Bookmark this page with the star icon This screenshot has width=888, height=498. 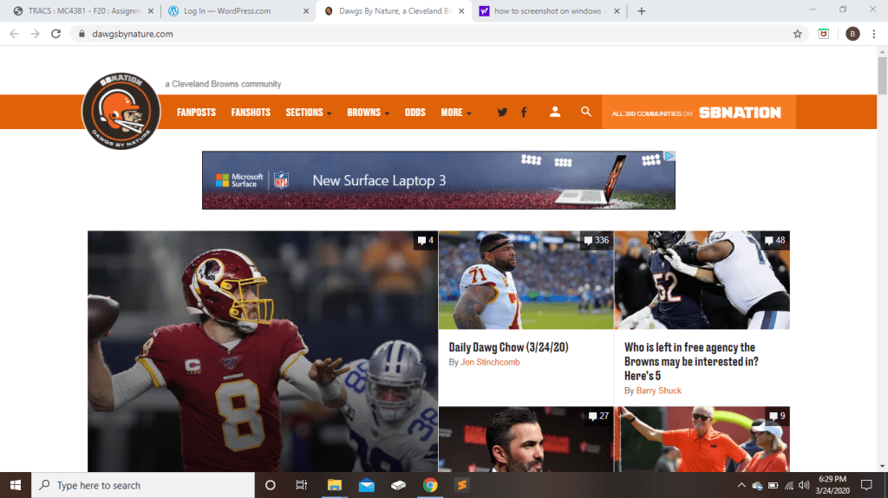point(797,34)
